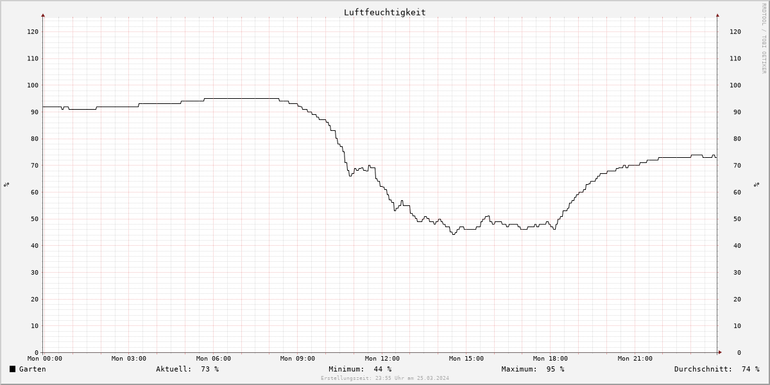The image size is (770, 385).
Task: Click the '80' label on the left axis
Action: [x=35, y=139]
